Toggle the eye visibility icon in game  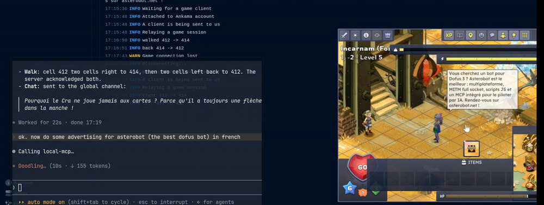point(377,35)
